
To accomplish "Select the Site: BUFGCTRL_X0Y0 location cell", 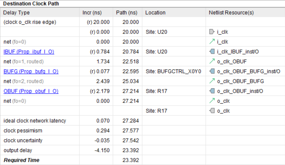I will tap(173, 71).
